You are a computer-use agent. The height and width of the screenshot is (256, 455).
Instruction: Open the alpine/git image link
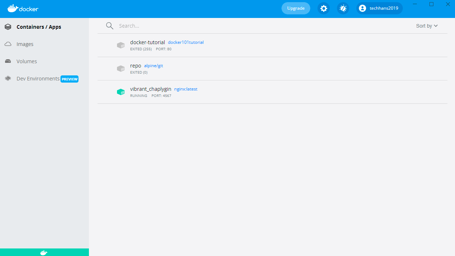[x=154, y=66]
